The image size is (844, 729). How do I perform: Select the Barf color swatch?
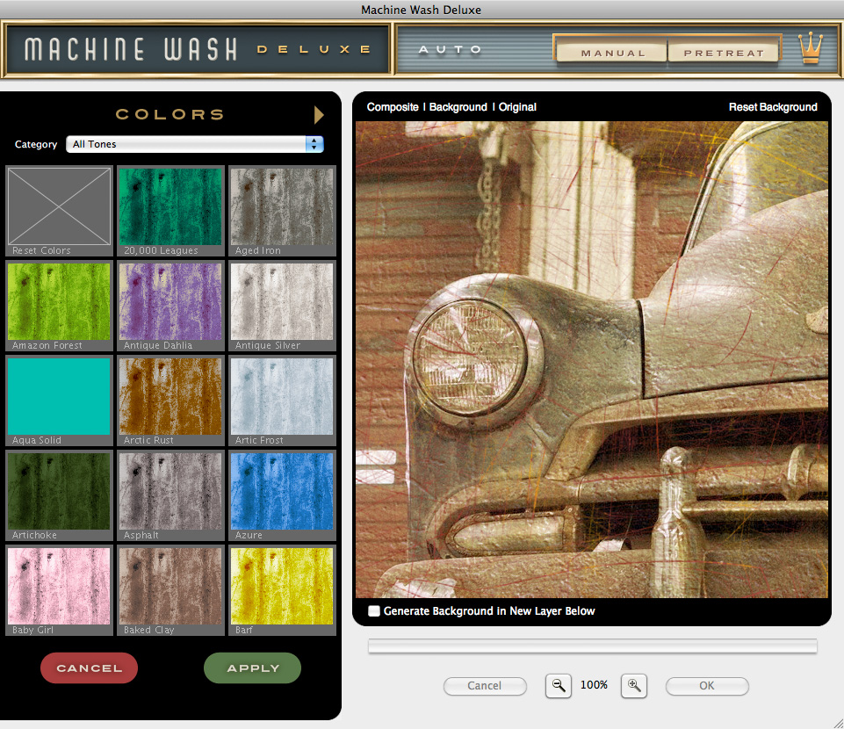(x=282, y=589)
